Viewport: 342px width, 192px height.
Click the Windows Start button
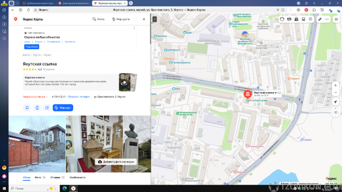pos(4,188)
